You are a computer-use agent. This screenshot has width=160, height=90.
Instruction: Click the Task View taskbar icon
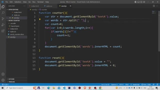point(43,88)
